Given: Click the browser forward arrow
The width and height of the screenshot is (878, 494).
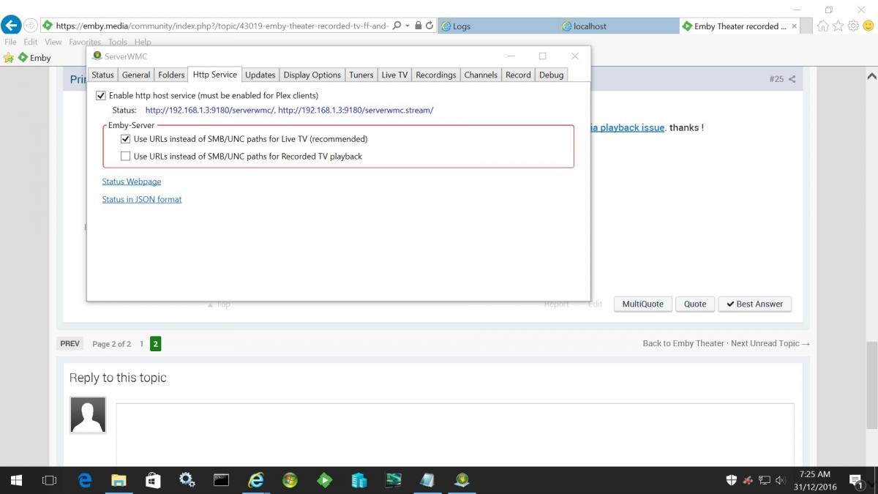Looking at the screenshot, I should click(31, 25).
